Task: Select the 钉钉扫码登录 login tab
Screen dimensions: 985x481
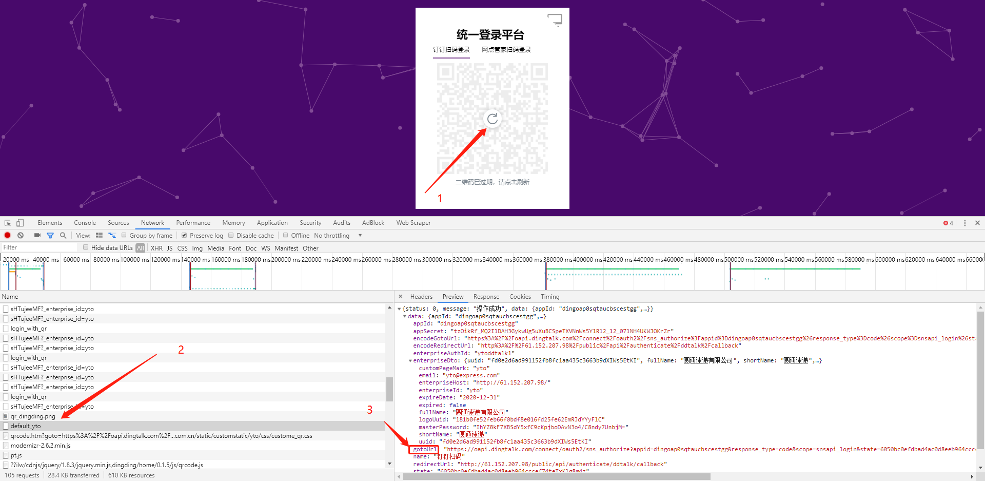Action: click(451, 50)
